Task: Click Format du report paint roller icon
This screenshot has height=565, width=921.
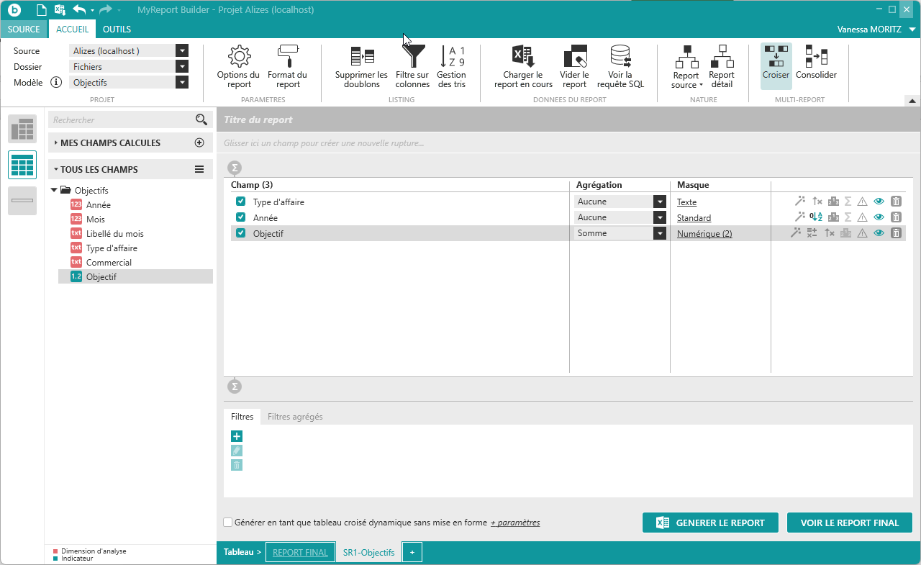Action: (287, 57)
